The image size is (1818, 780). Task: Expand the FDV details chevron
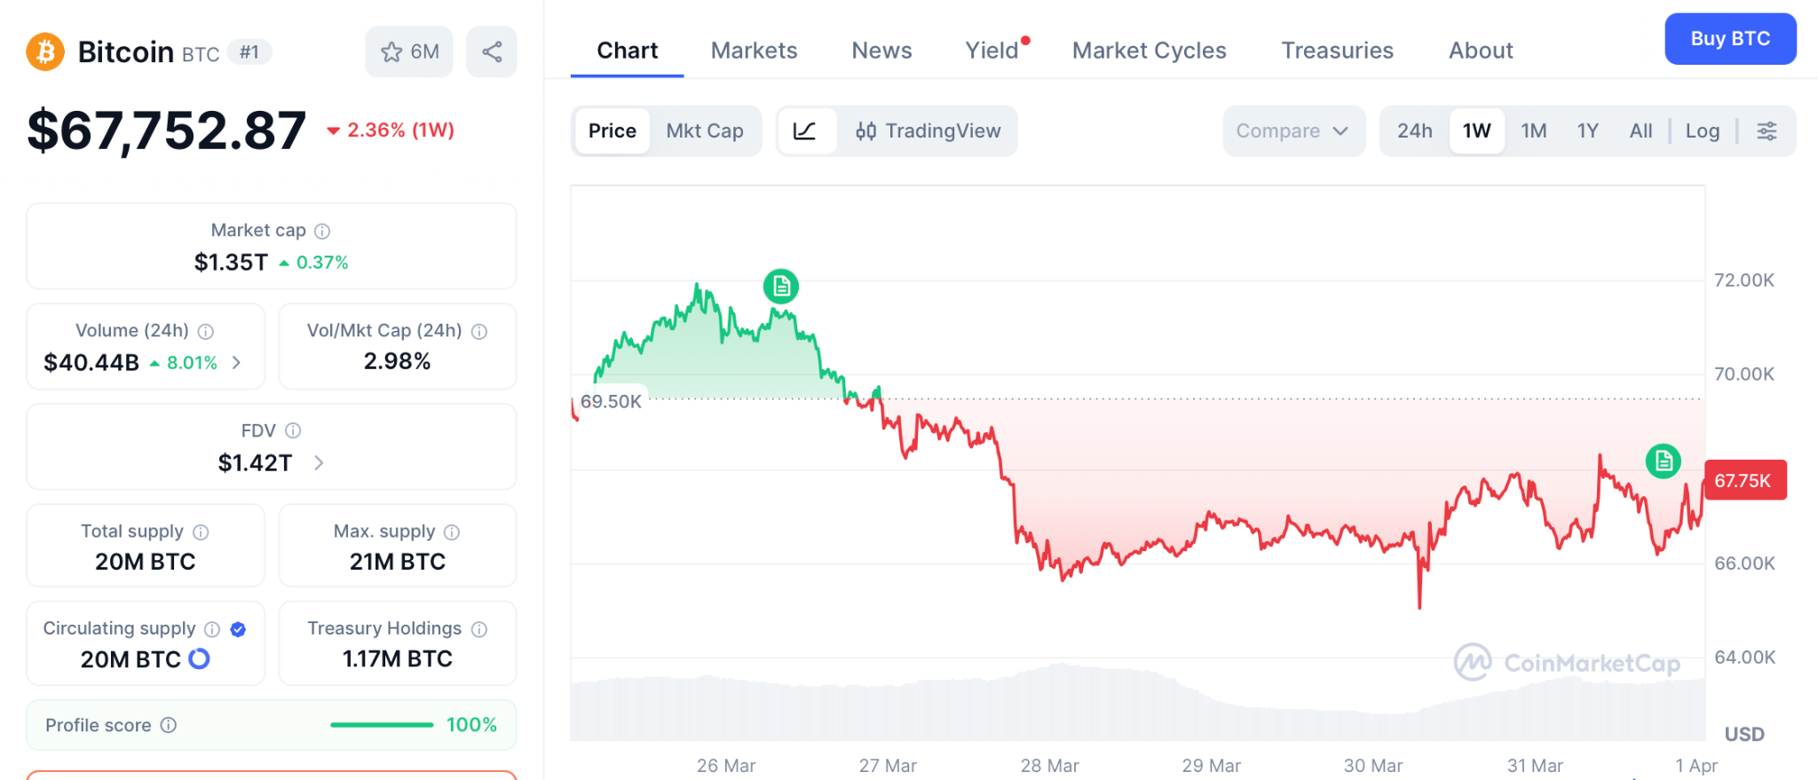click(319, 463)
